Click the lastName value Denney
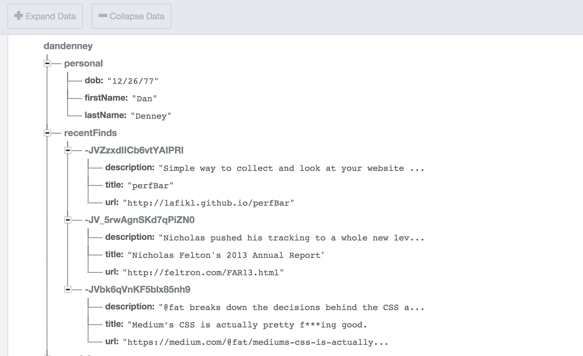The height and width of the screenshot is (356, 583). pyautogui.click(x=151, y=116)
